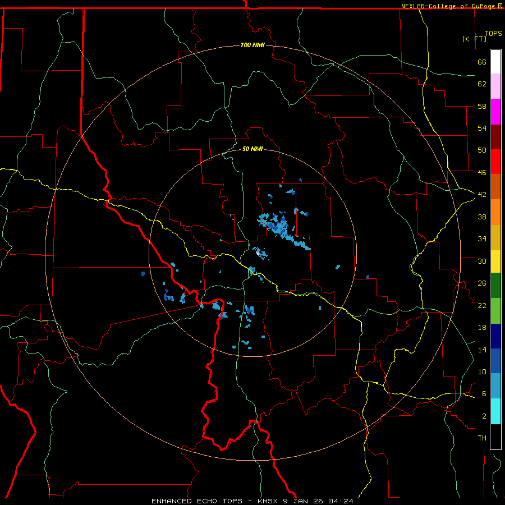Click the legend value 10
The image size is (505, 505).
click(482, 371)
